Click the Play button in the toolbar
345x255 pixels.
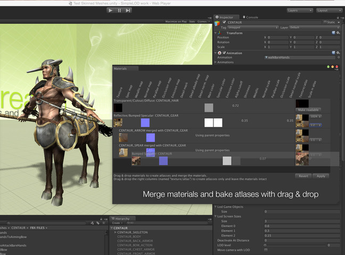tap(111, 10)
